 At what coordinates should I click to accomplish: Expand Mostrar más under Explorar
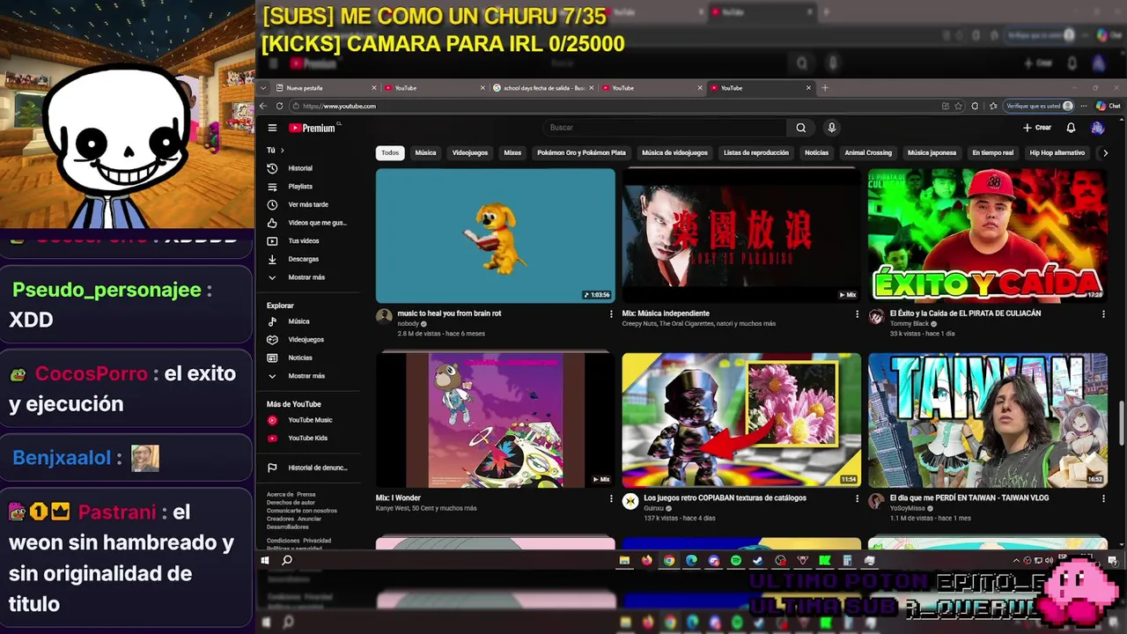click(x=307, y=376)
